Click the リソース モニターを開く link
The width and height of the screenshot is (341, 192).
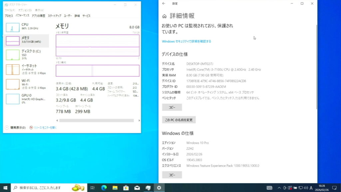(x=43, y=128)
